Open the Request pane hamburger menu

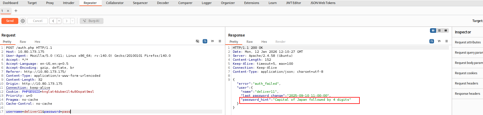[x=220, y=41]
